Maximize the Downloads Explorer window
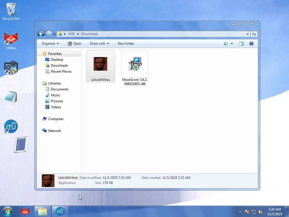This screenshot has height=217, width=289. 241,24
